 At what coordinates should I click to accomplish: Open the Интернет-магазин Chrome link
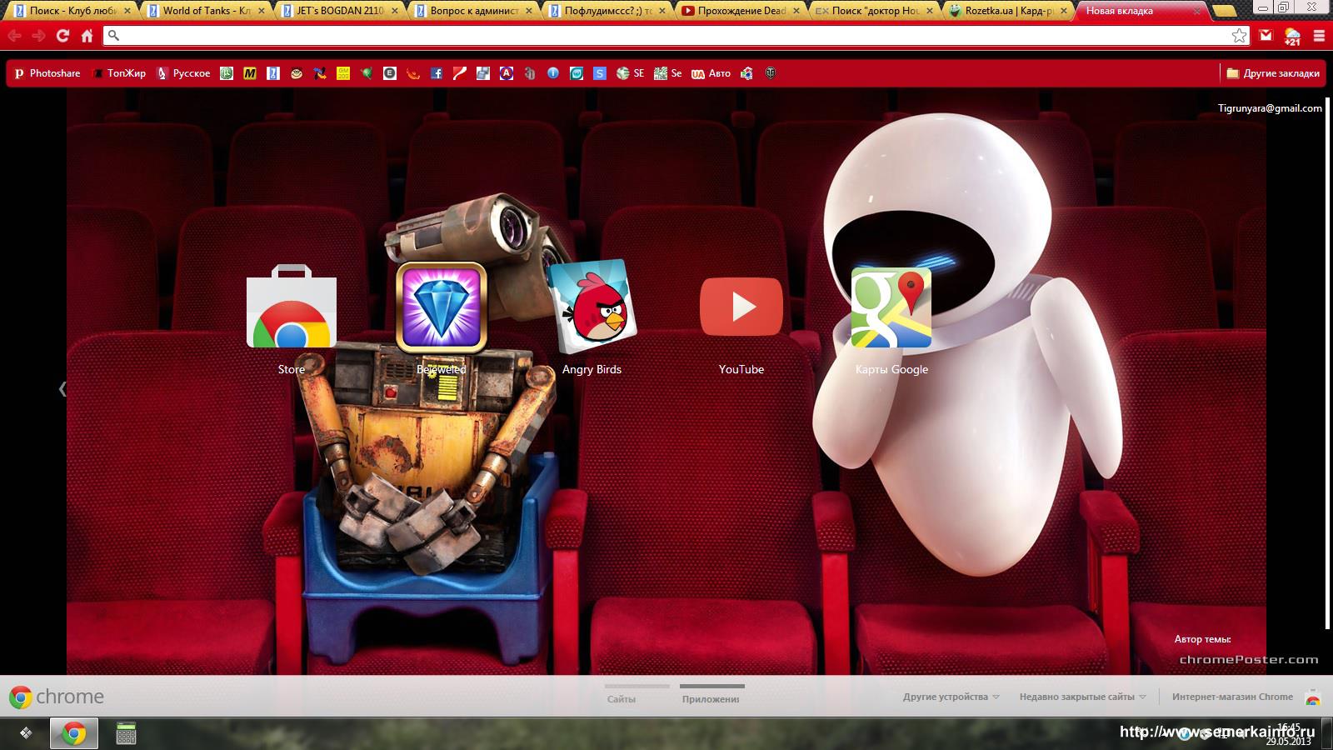[x=1232, y=697]
